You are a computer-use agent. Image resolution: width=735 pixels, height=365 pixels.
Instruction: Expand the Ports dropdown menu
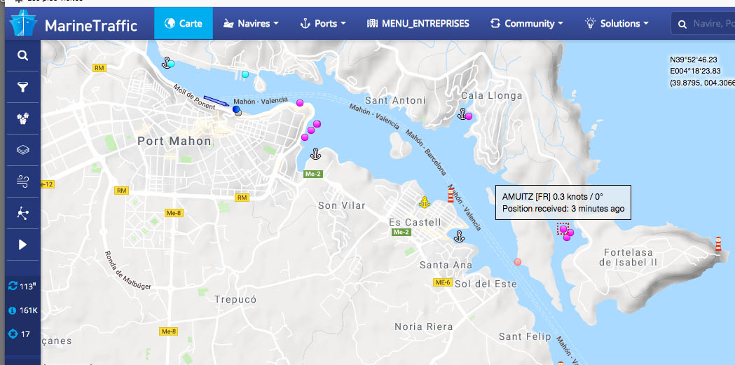pos(323,23)
